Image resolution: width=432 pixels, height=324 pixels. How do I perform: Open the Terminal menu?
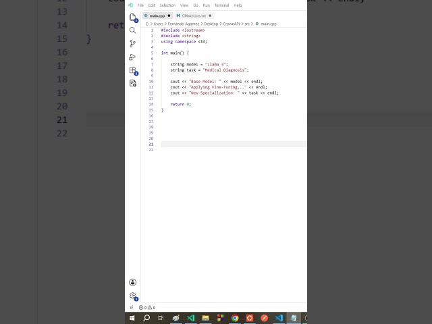(222, 5)
